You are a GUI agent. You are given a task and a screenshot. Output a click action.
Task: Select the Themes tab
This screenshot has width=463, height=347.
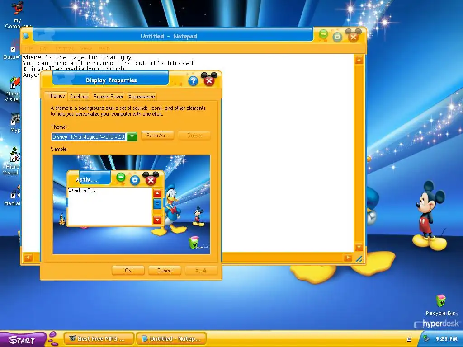(56, 96)
